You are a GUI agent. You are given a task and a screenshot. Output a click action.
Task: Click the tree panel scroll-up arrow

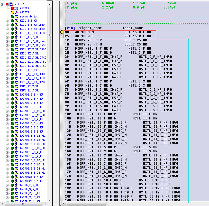(x=50, y=5)
